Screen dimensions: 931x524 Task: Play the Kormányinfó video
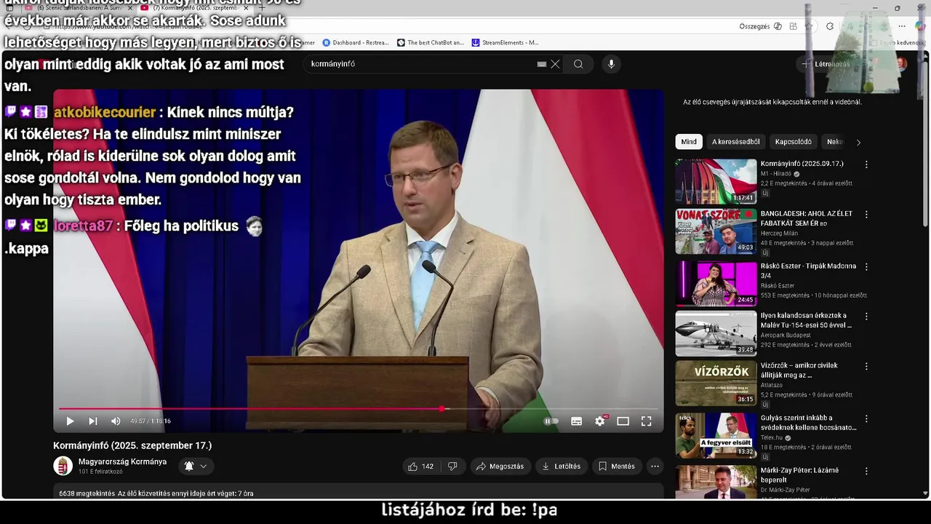(70, 421)
